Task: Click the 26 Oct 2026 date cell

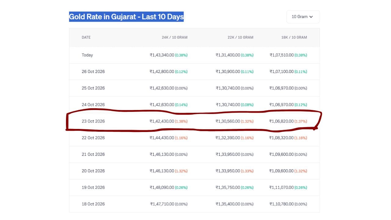Action: tap(93, 71)
